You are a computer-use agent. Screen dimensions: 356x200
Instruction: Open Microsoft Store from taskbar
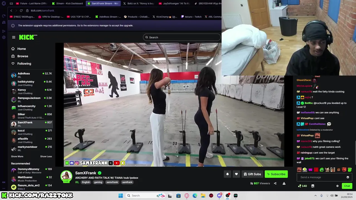pos(178,196)
